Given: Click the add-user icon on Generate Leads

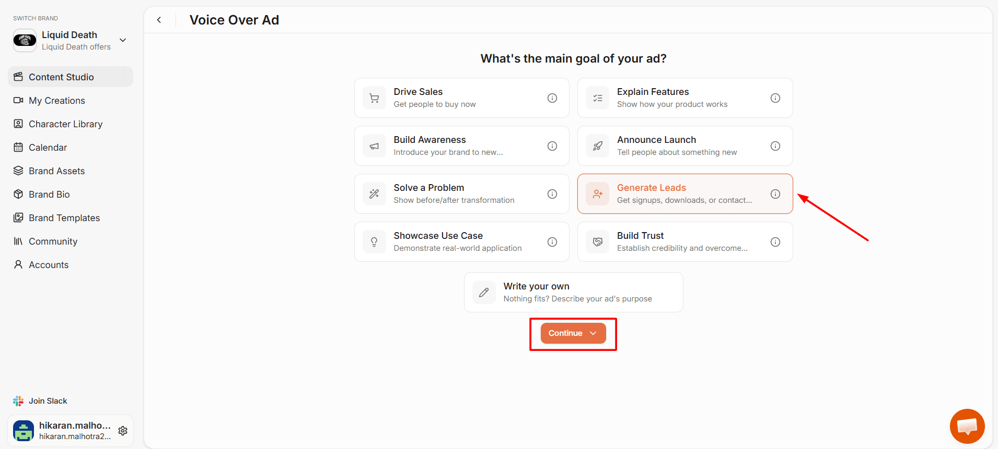Looking at the screenshot, I should pyautogui.click(x=597, y=194).
